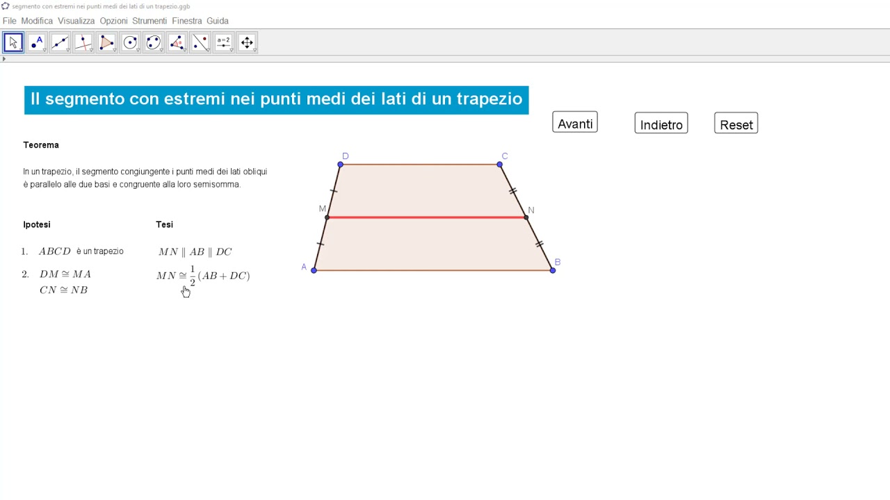Open the Guida menu

click(x=218, y=21)
